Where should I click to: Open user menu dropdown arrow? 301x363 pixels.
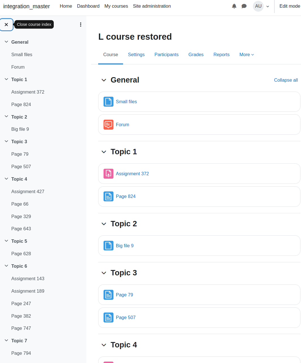268,7
